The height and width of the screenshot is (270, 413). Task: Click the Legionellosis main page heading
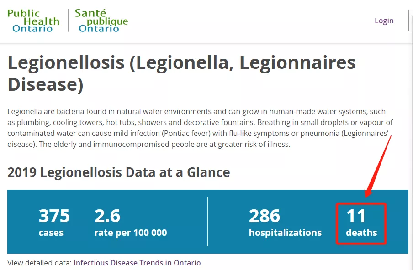tap(181, 73)
